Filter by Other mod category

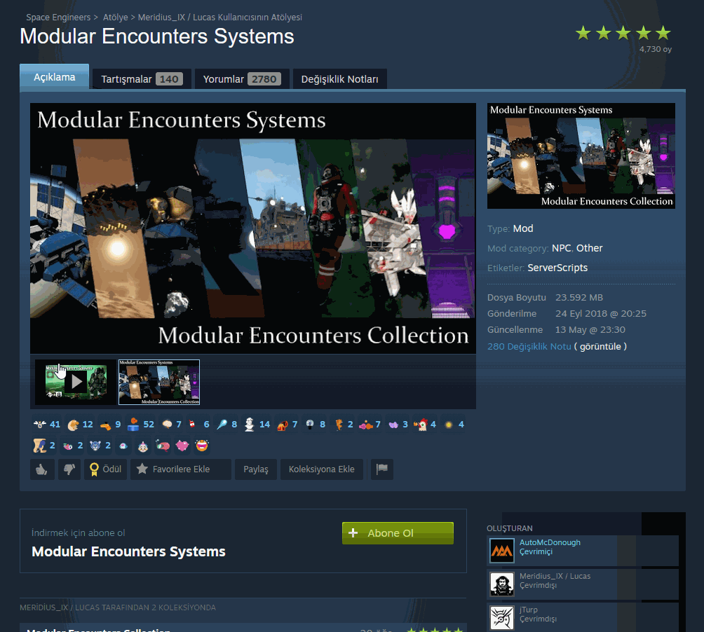(x=590, y=248)
